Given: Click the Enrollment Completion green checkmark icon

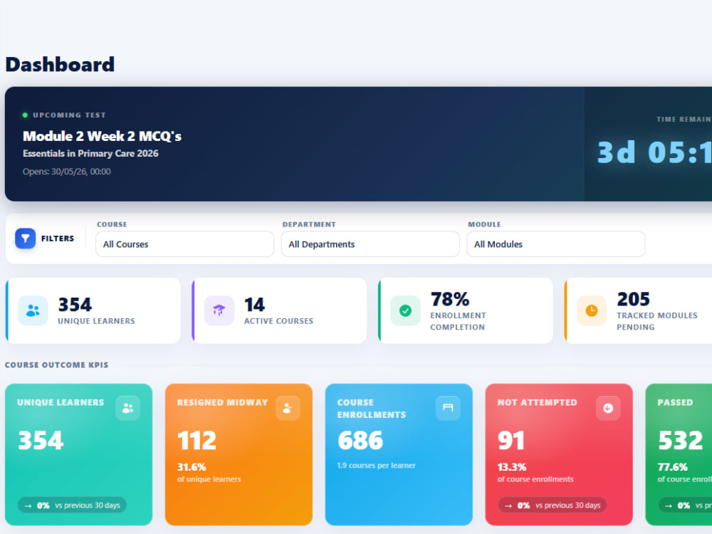Looking at the screenshot, I should [405, 310].
